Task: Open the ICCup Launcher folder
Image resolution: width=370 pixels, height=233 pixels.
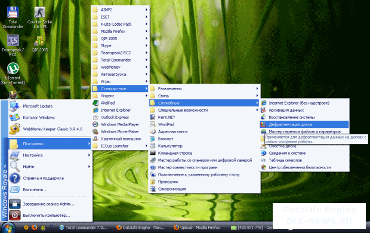Action: tap(121, 146)
